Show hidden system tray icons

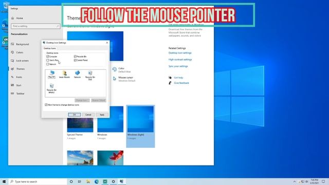point(295,181)
